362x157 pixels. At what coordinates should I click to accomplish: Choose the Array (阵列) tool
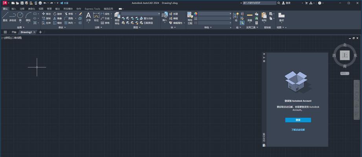[x=69, y=23]
